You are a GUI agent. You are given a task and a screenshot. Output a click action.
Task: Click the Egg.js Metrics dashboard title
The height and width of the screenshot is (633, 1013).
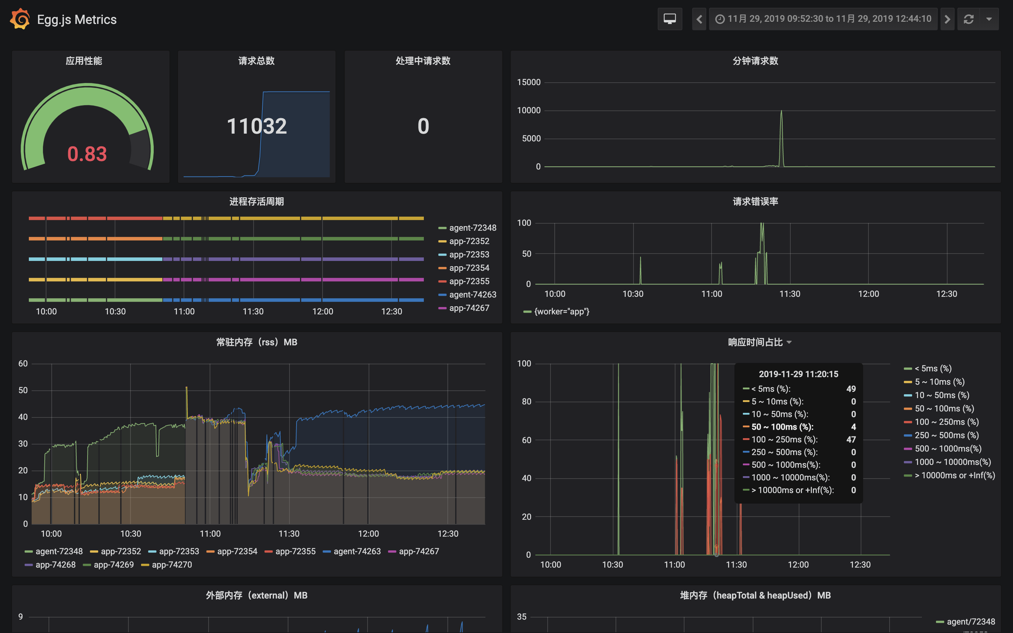[x=77, y=19]
